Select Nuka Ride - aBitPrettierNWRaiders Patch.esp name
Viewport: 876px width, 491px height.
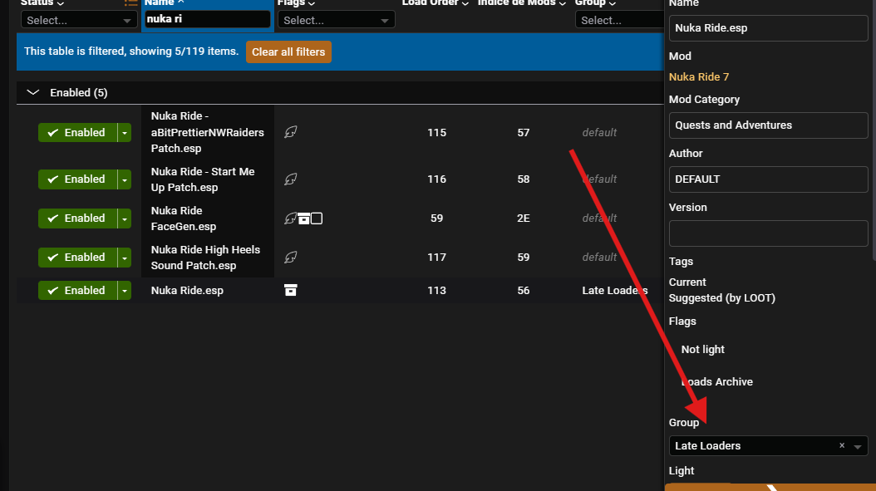(207, 132)
